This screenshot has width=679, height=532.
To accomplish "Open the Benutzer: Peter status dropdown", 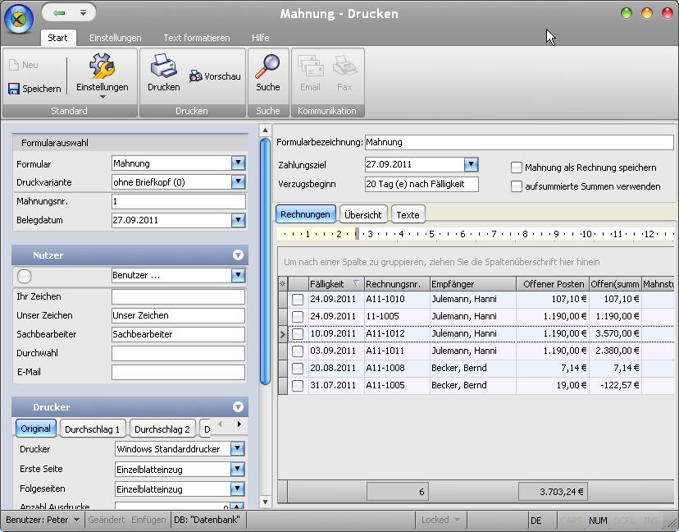I will point(76,520).
